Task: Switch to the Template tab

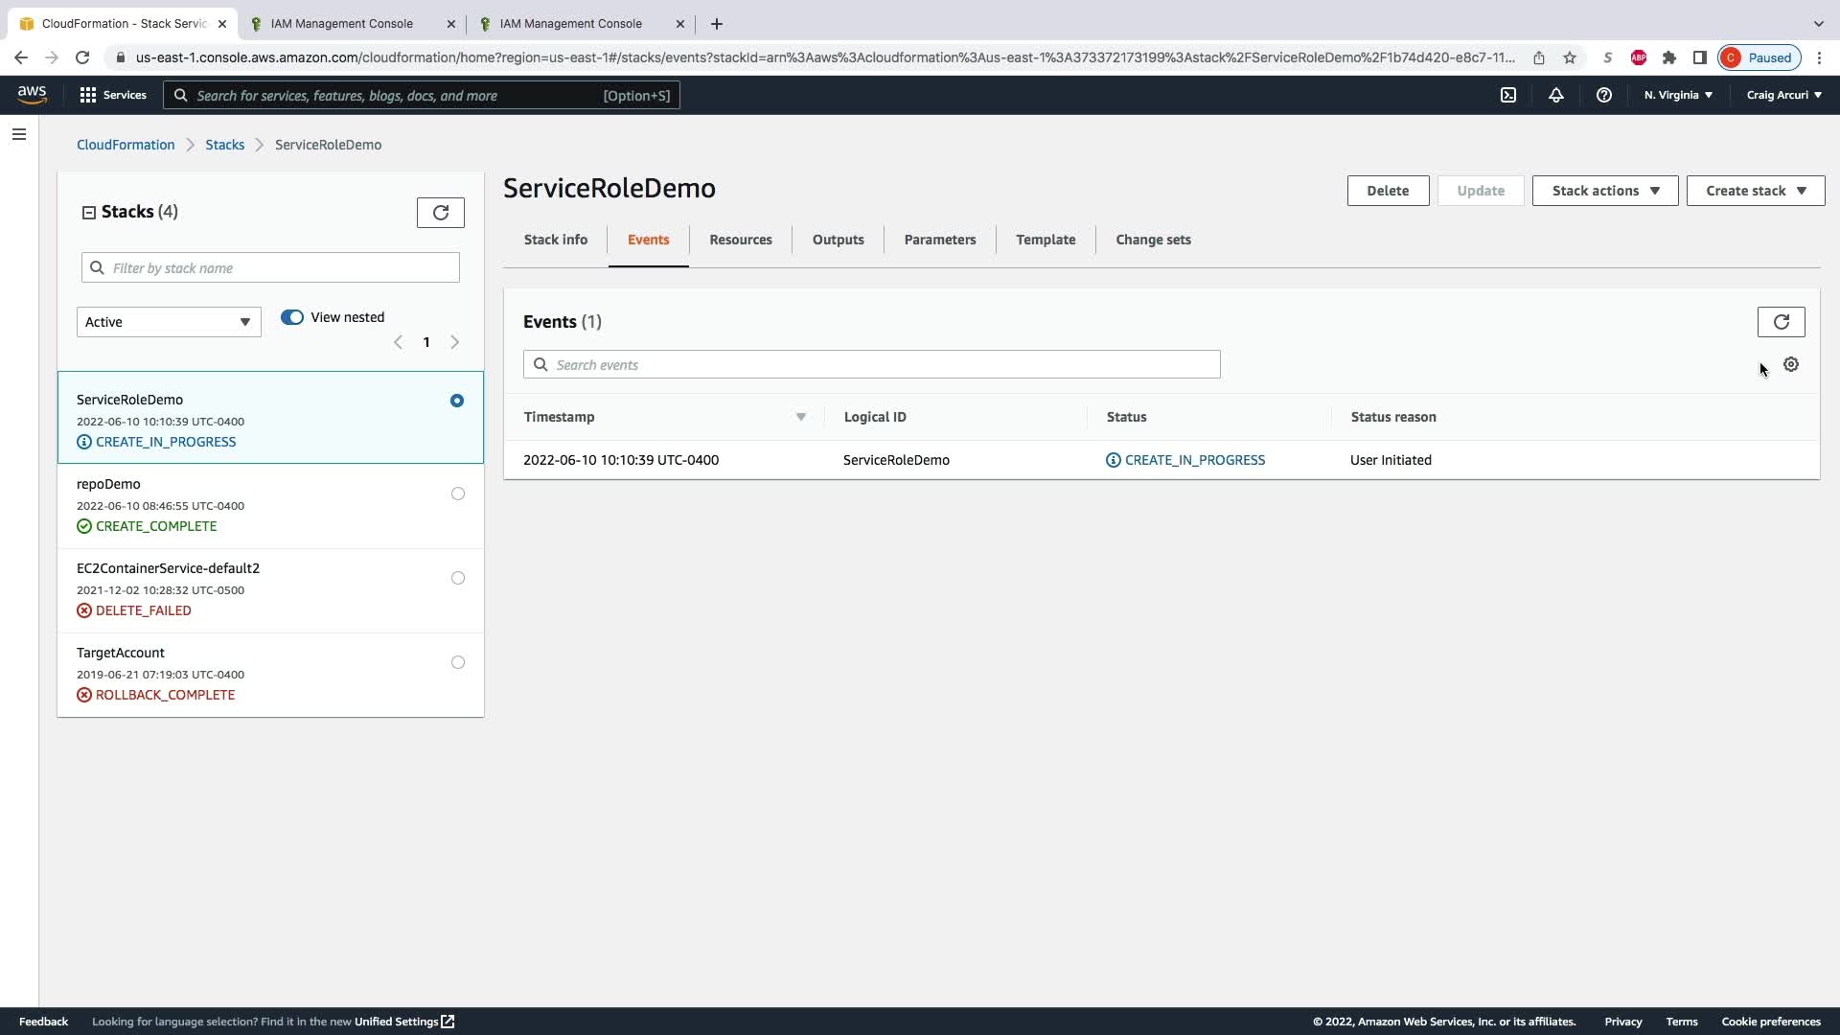Action: pyautogui.click(x=1045, y=240)
